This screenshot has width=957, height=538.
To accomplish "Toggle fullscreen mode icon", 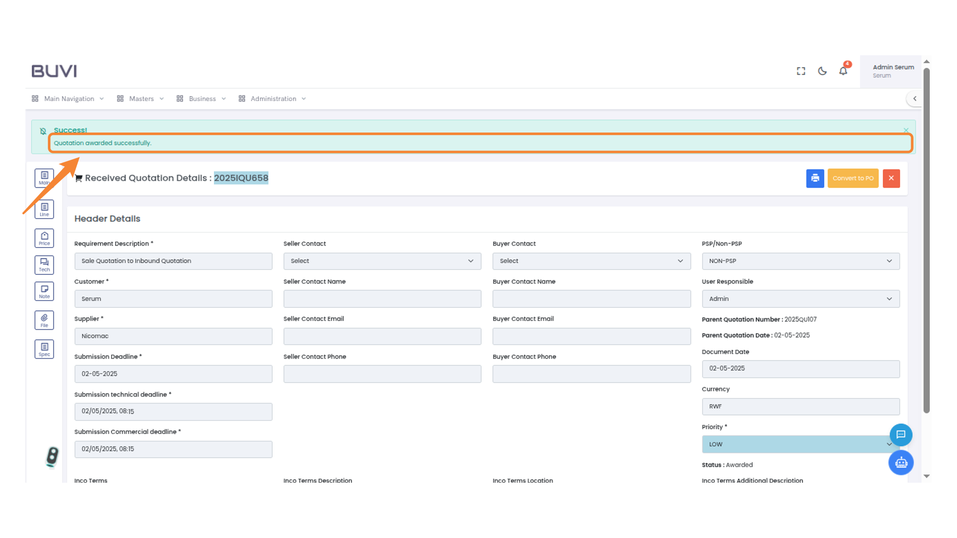I will pyautogui.click(x=801, y=71).
